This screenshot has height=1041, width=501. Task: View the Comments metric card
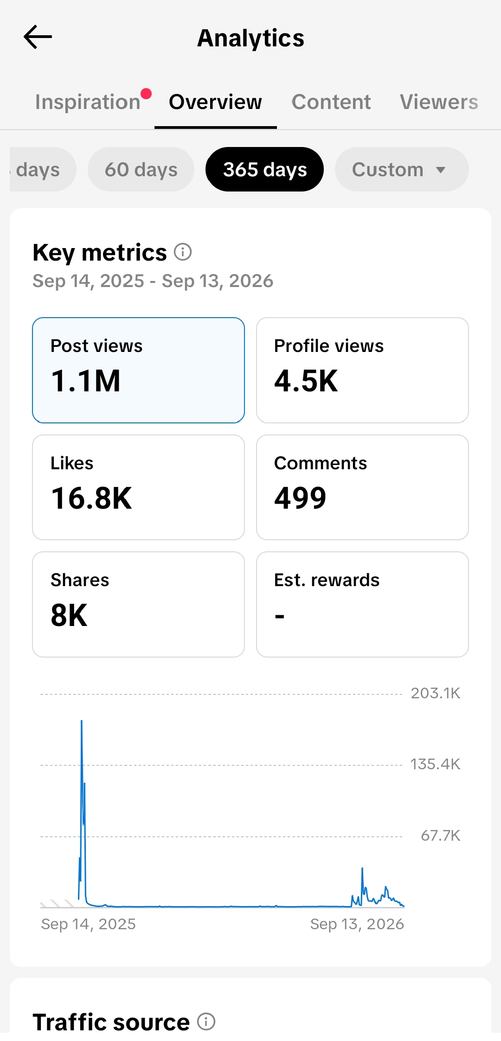(362, 487)
